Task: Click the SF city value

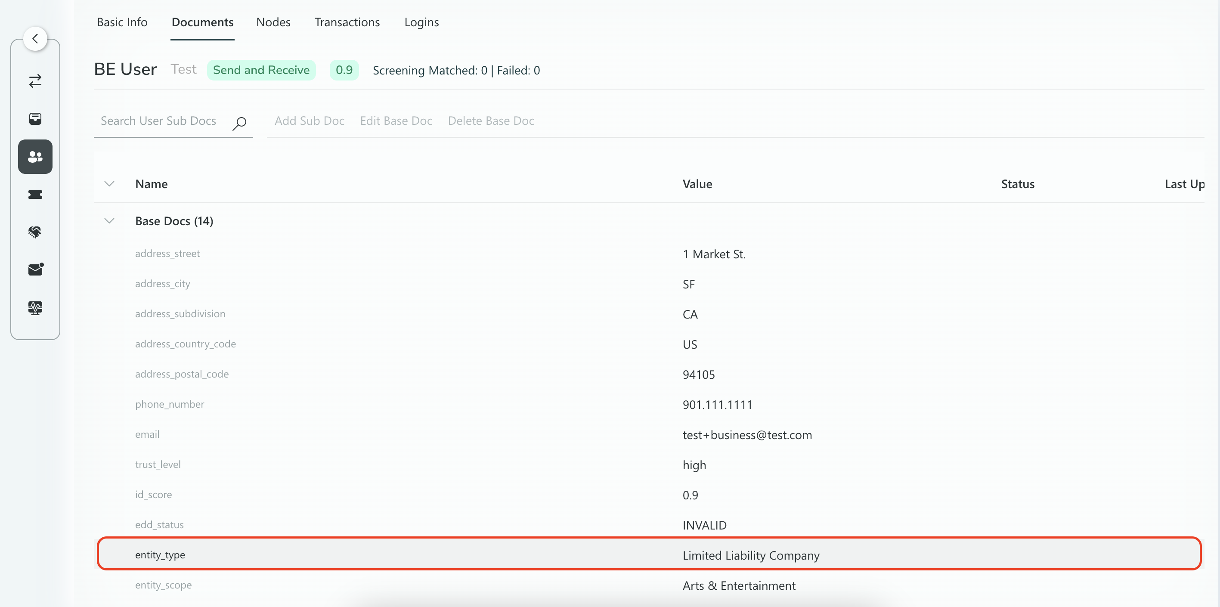Action: [x=689, y=284]
